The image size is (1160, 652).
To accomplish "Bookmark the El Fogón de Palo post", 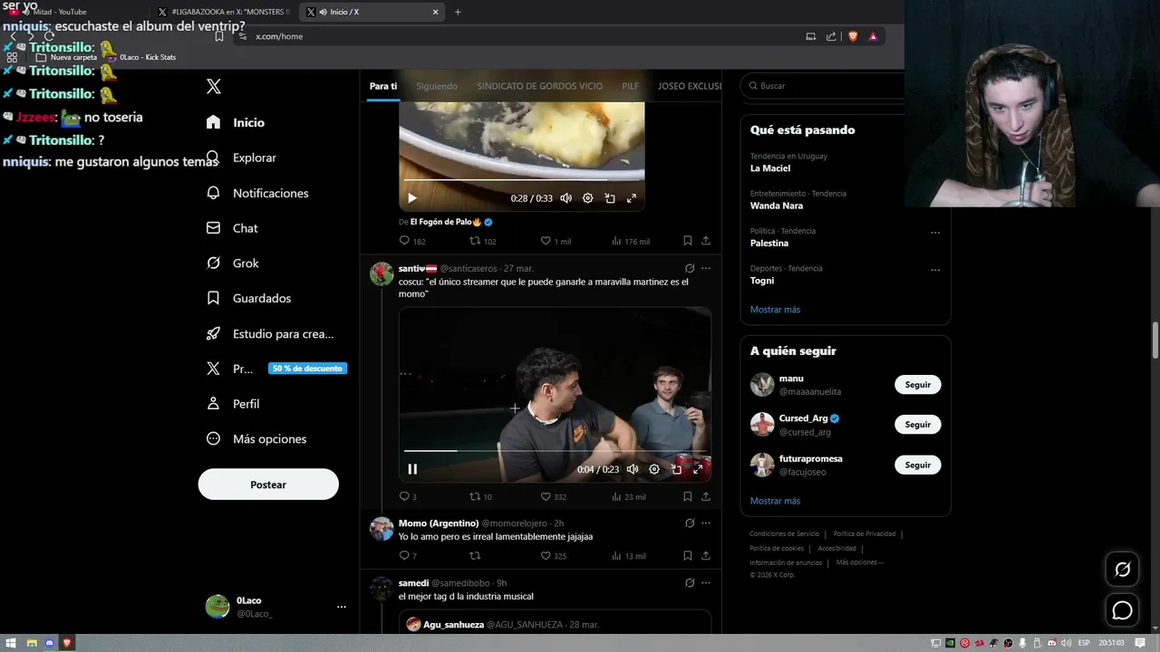I will coord(687,241).
